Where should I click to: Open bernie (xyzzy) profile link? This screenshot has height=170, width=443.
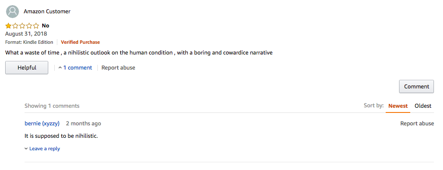(42, 124)
